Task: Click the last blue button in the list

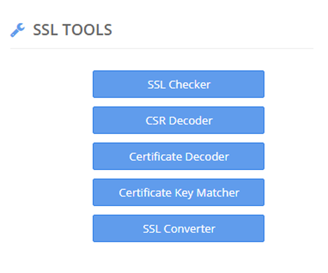Action: point(178,228)
